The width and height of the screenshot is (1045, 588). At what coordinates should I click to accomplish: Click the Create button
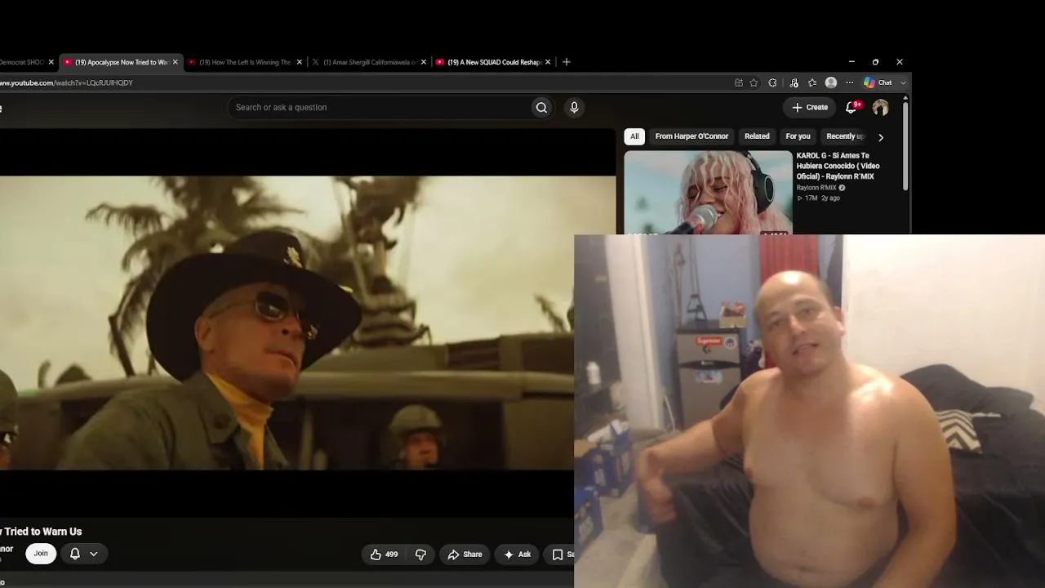pyautogui.click(x=809, y=107)
